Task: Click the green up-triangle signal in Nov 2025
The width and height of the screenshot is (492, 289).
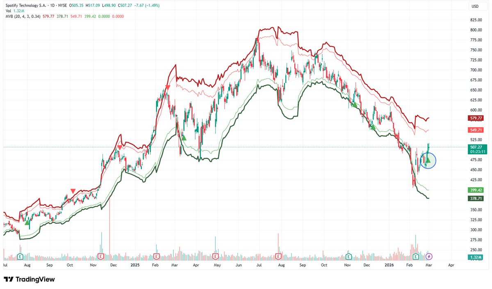Action: coord(355,104)
